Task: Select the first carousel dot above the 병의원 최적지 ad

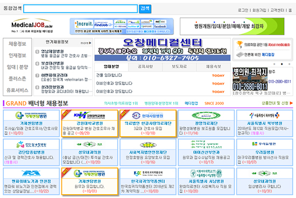Action: pyautogui.click(x=274, y=64)
